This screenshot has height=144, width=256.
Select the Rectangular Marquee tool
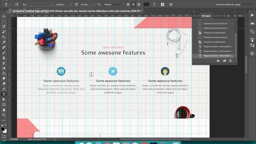tap(4, 22)
